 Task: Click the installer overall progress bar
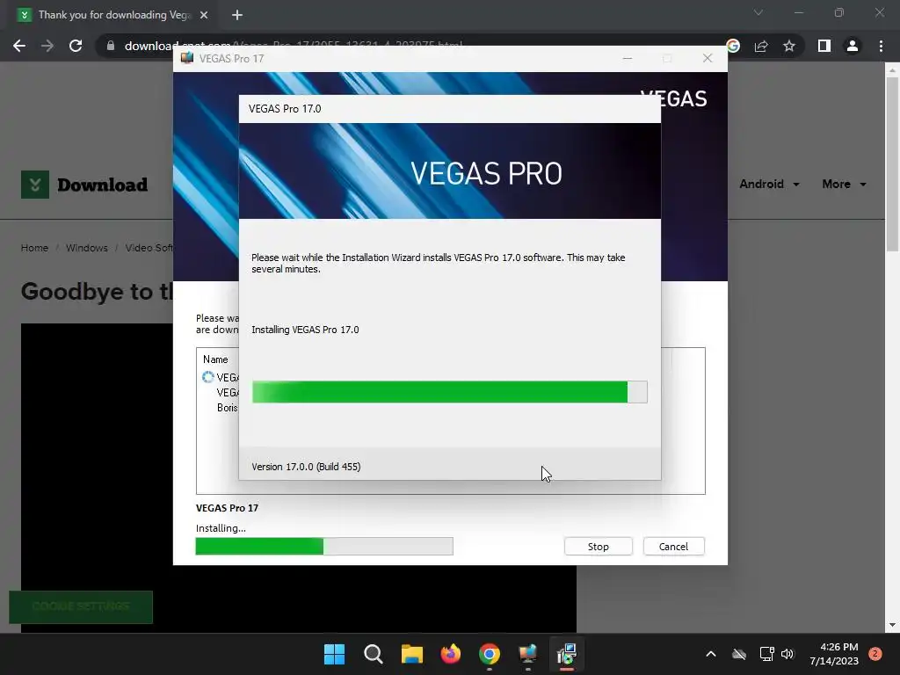click(324, 547)
